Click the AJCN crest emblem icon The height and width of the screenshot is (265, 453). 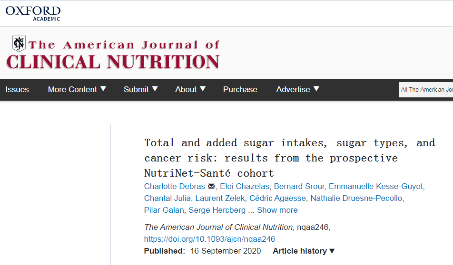pos(19,44)
